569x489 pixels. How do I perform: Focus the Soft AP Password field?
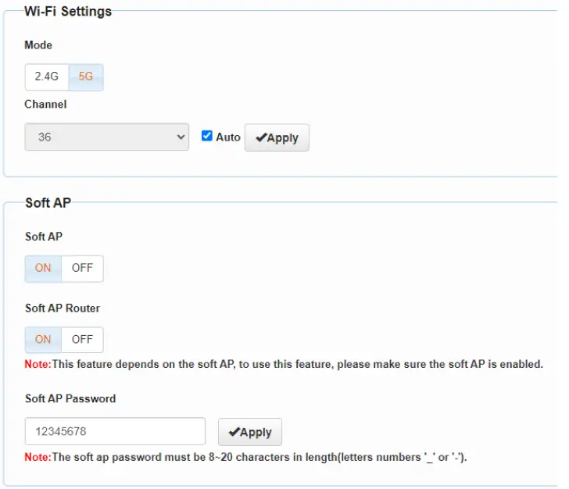click(115, 432)
